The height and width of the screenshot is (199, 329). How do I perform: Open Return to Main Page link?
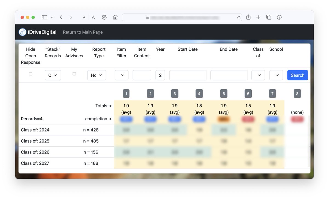click(83, 32)
